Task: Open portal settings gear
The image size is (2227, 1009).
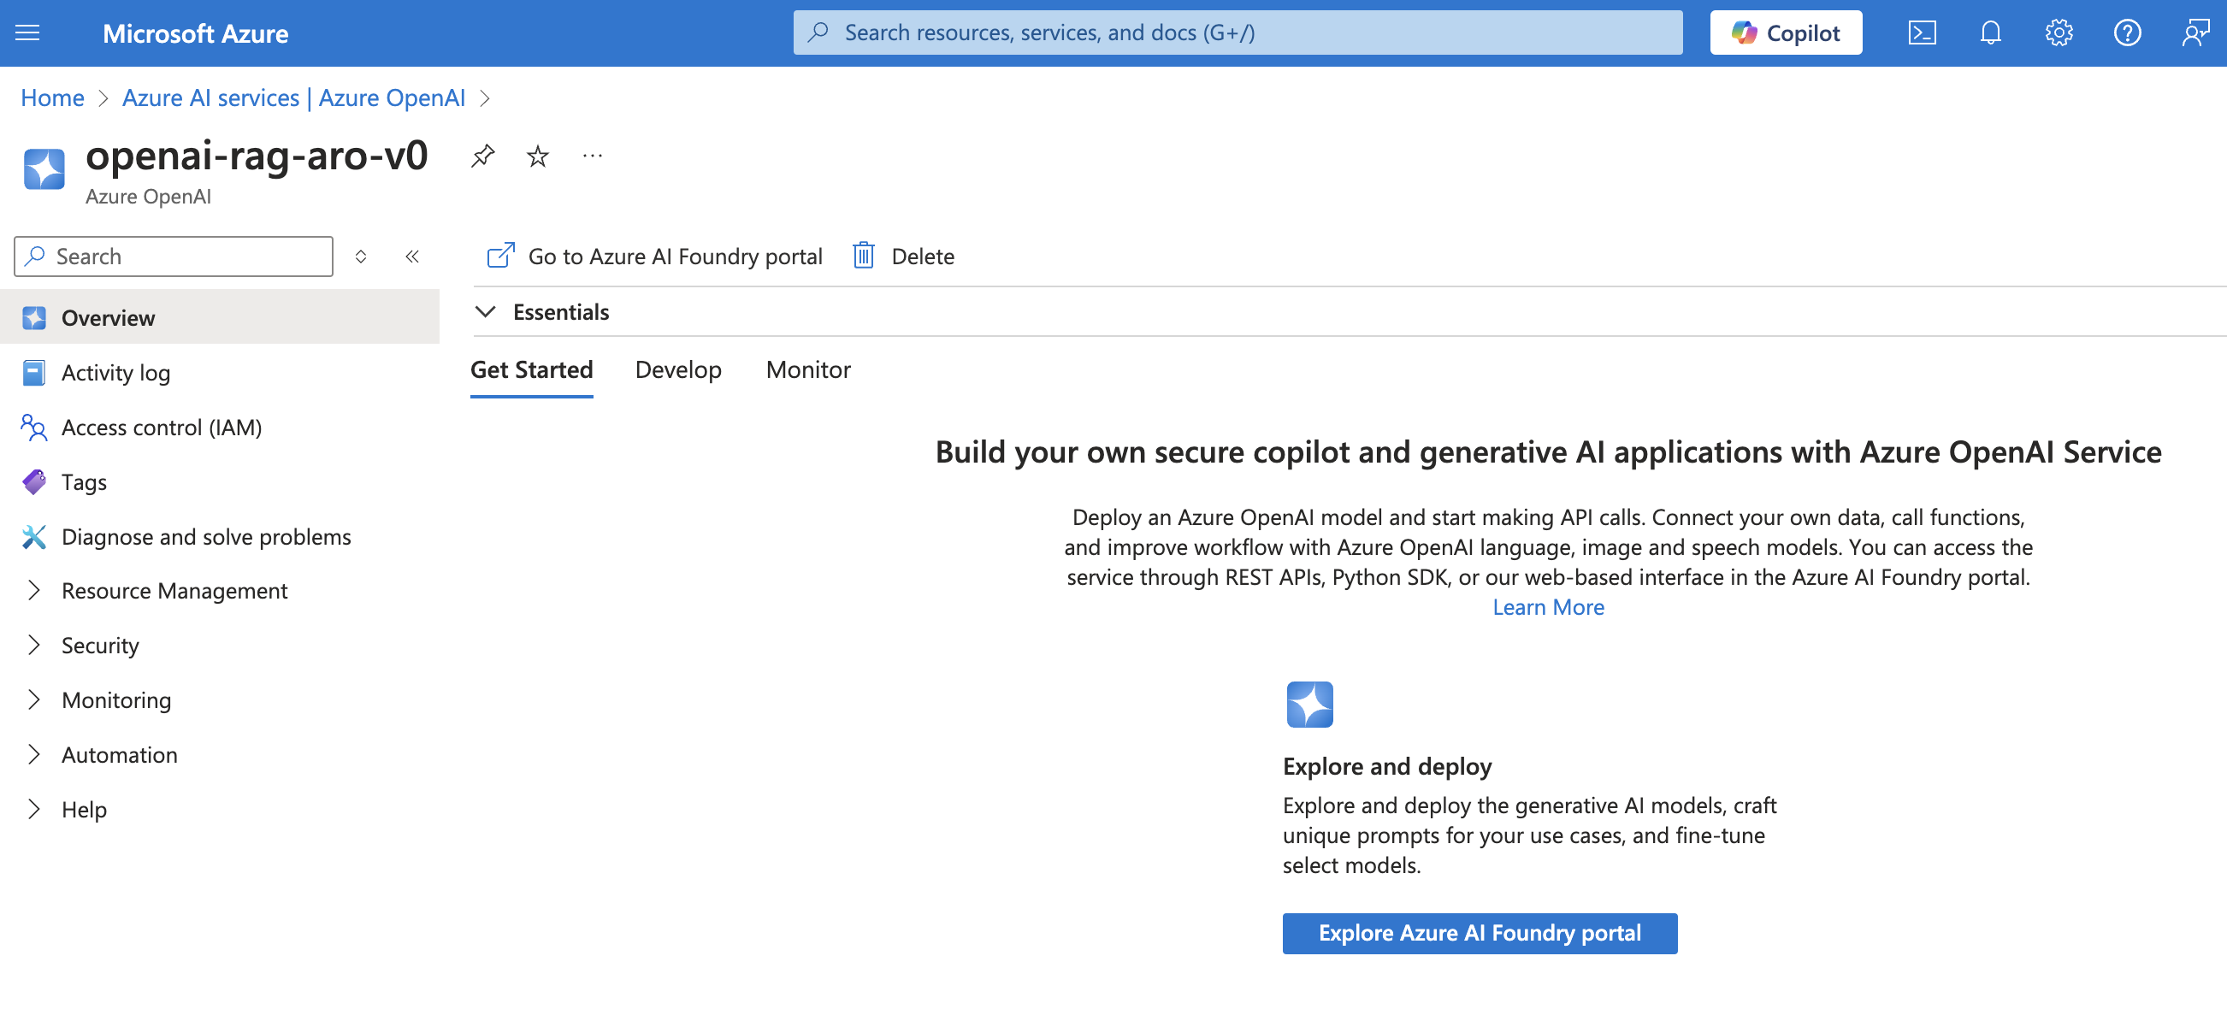Action: (2059, 32)
